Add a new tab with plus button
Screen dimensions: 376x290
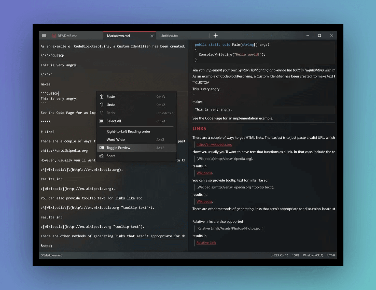click(216, 36)
